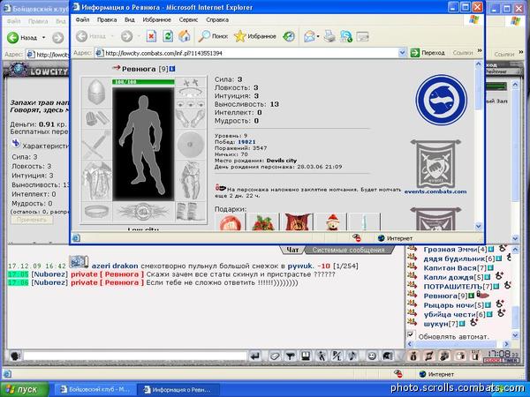Click the helmet equipment slot
Screen dimensions: 530x397
coord(96,92)
